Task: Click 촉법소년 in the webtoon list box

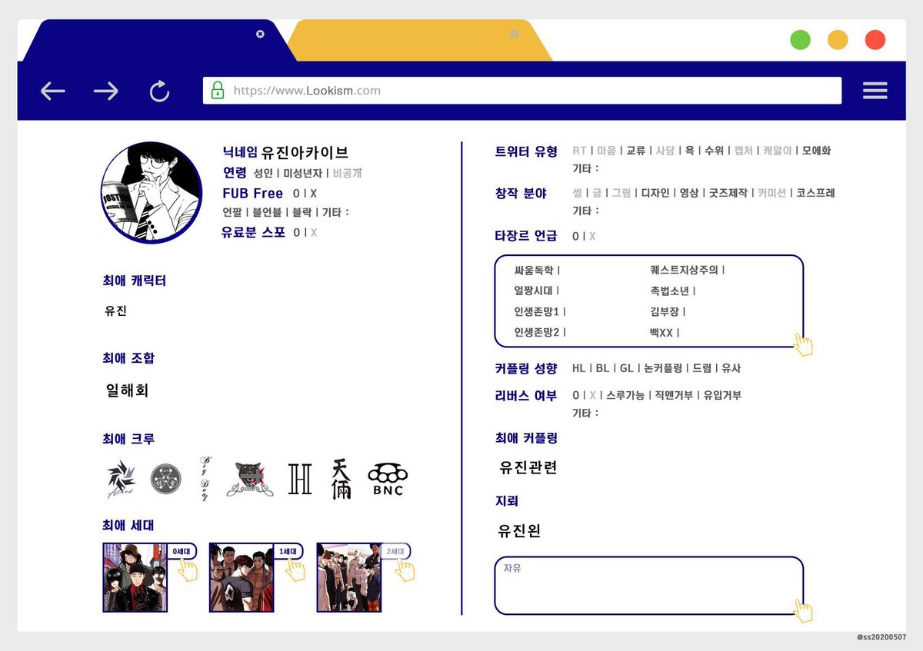Action: (670, 291)
